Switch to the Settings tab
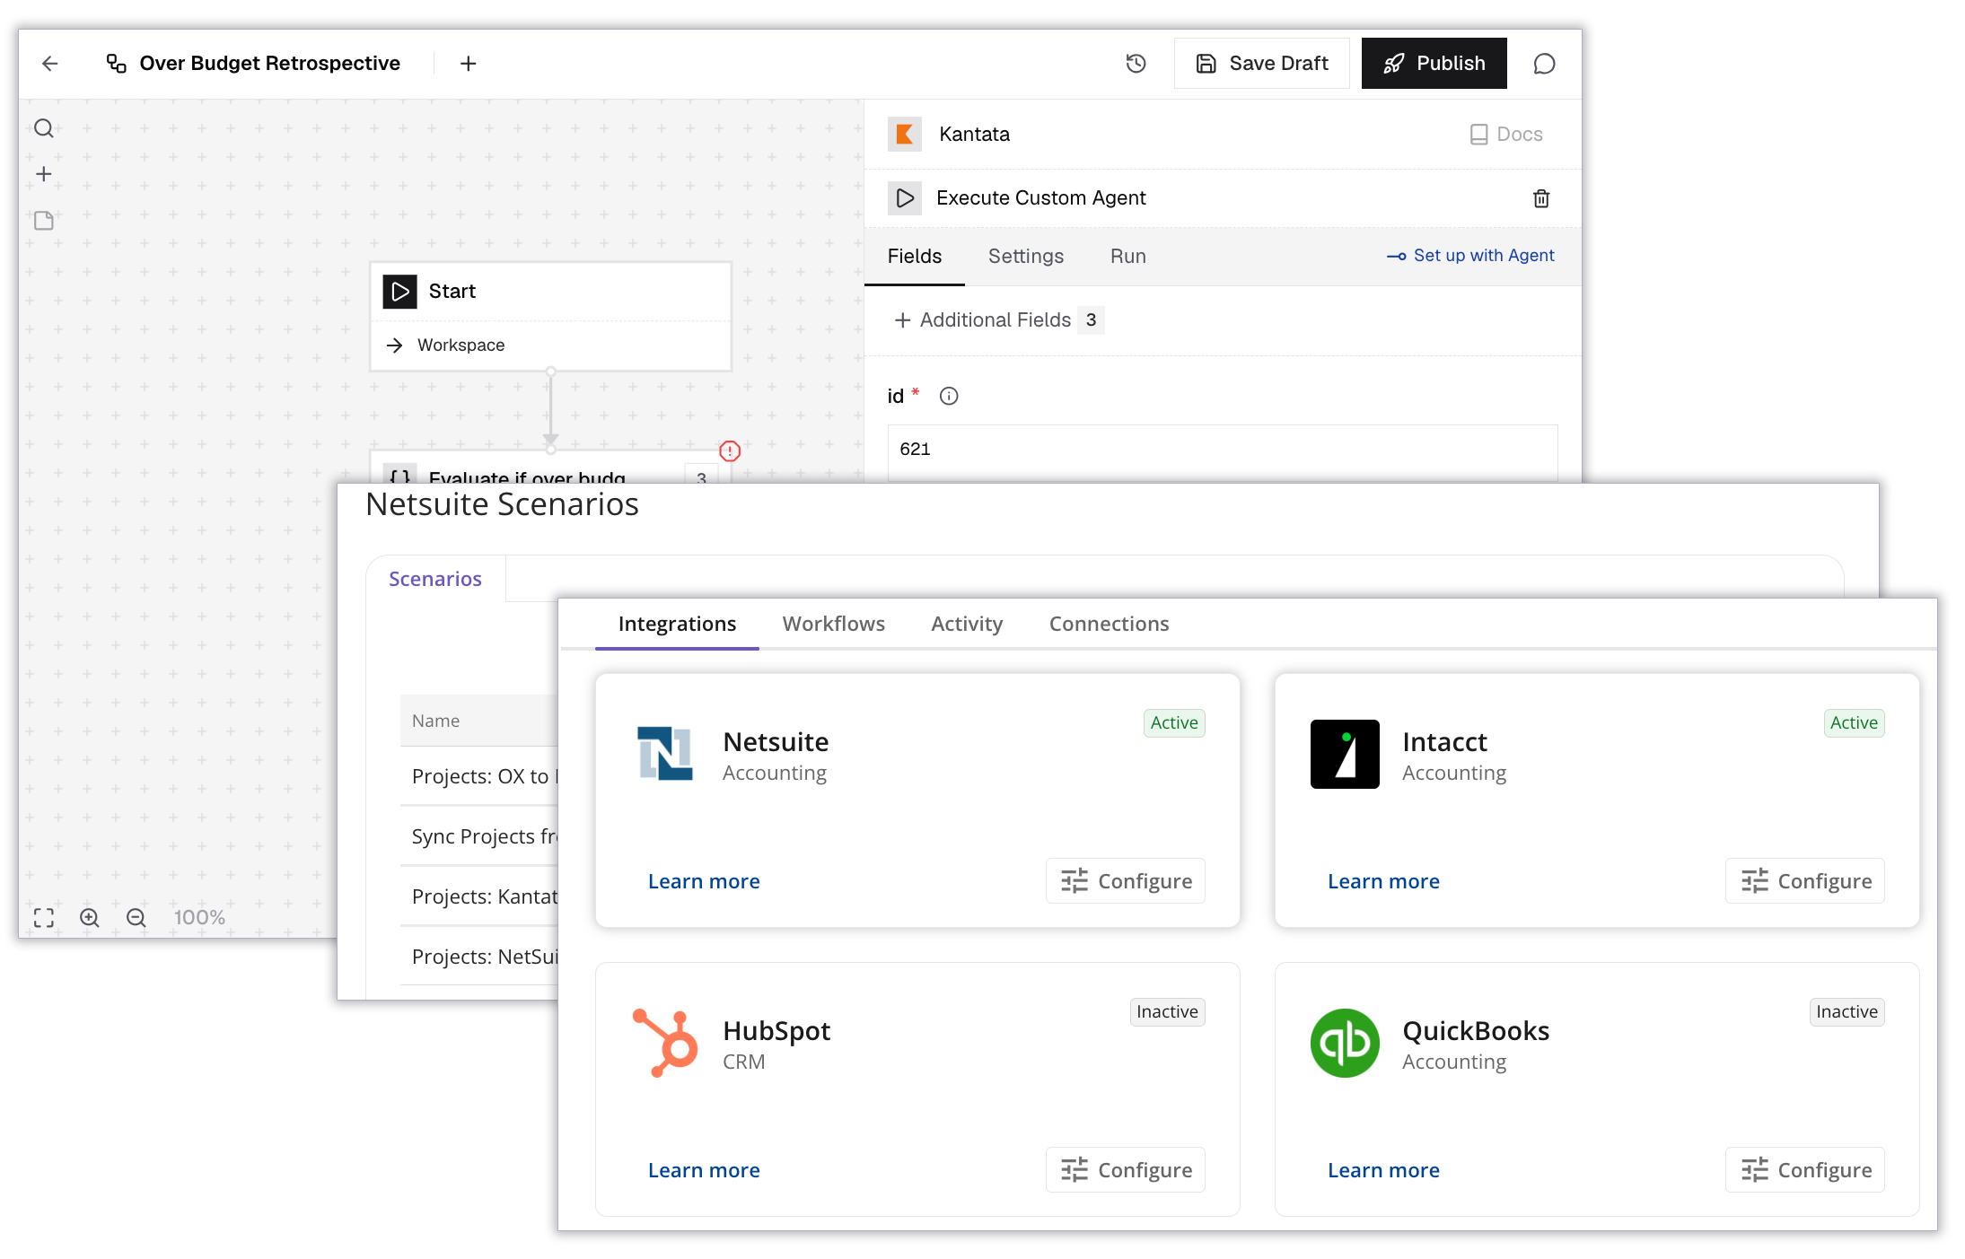This screenshot has height=1259, width=1965. coord(1026,257)
